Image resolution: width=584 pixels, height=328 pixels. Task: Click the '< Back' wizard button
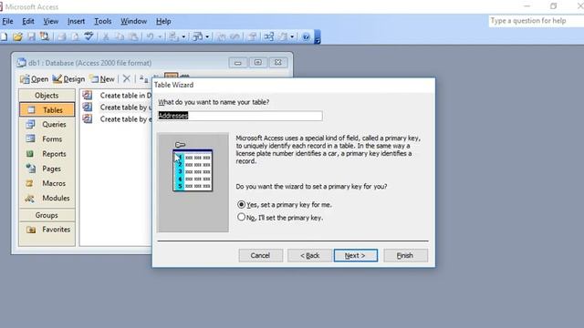pos(309,255)
